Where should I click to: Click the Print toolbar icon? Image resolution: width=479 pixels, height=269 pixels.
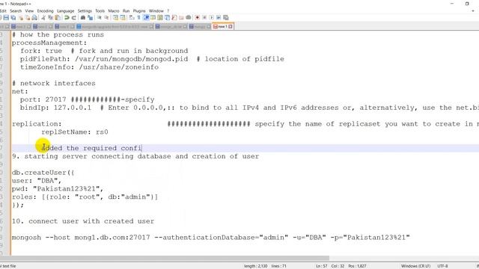tap(34, 18)
